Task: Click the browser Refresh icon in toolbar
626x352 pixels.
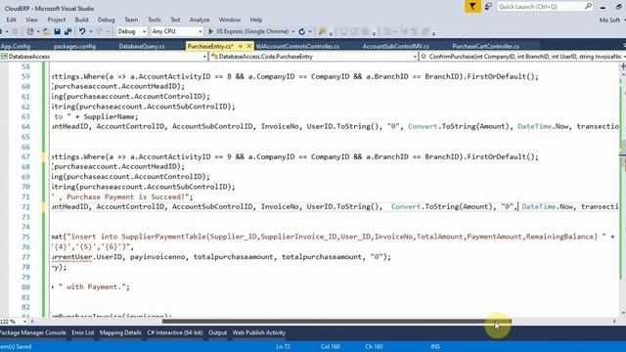Action: pyautogui.click(x=302, y=31)
